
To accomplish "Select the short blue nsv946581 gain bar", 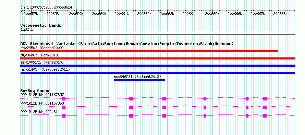I will 139,80.
